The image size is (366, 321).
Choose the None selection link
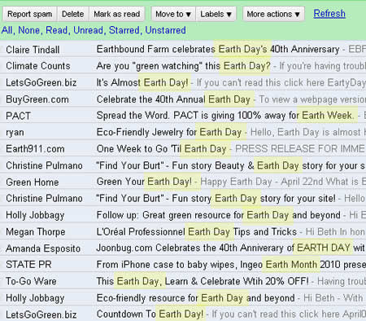point(28,30)
